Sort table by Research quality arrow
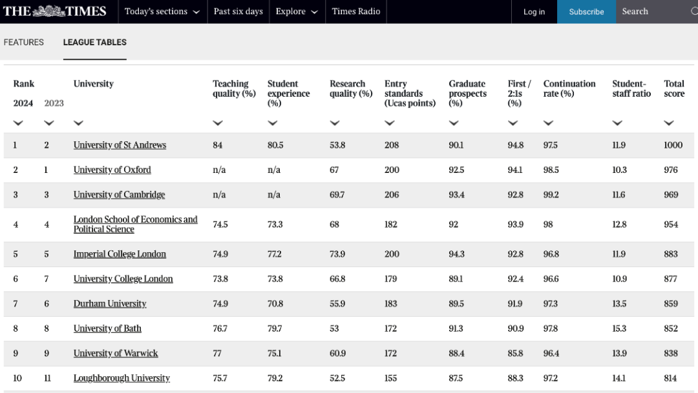The image size is (698, 393). pos(335,123)
